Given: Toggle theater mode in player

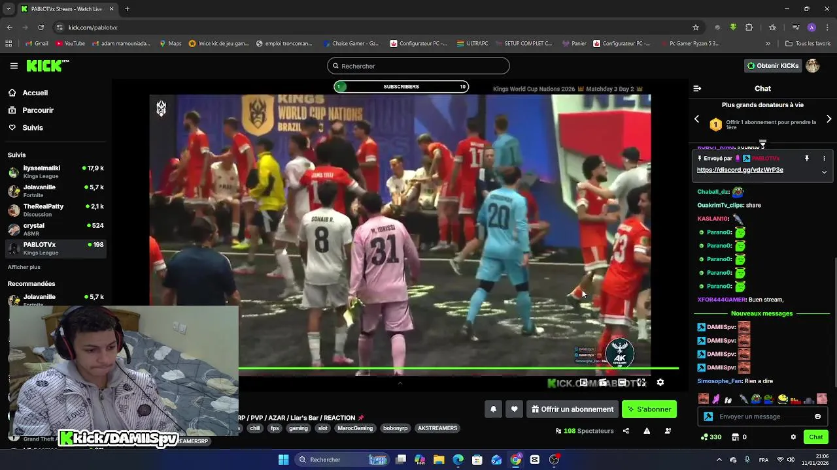Looking at the screenshot, I should 623,383.
